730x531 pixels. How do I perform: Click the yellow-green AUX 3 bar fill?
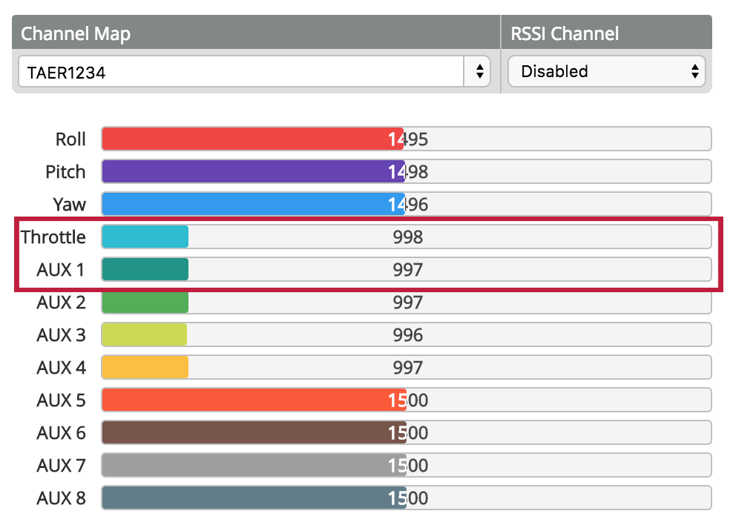[x=144, y=335]
